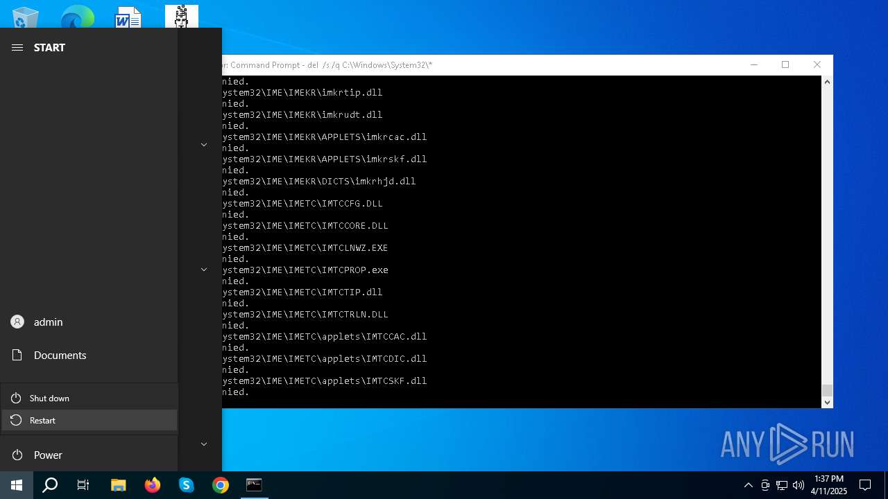Click the white application icon on desktop
This screenshot has width=888, height=499.
(x=182, y=17)
